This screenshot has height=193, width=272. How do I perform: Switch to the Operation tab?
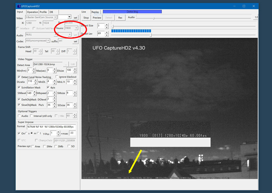[x=32, y=12]
